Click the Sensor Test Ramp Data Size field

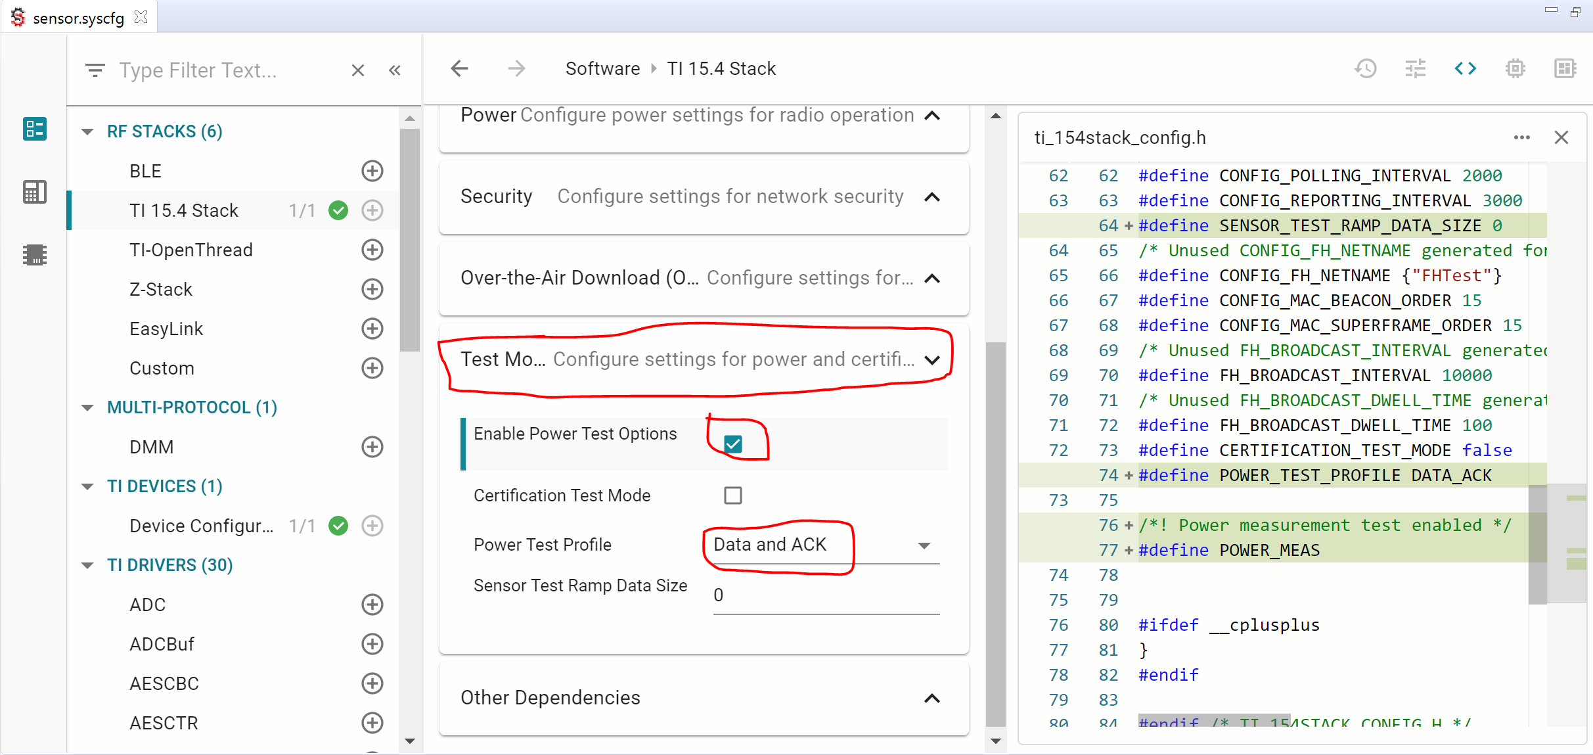pos(826,595)
